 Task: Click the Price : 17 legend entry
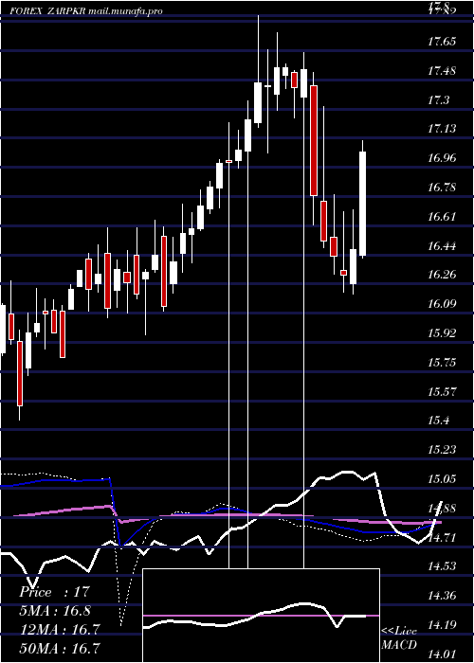55,592
